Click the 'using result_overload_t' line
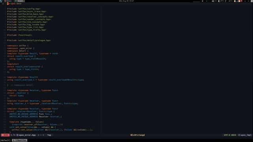Screen dimensions: 253x142 click(x=46, y=80)
